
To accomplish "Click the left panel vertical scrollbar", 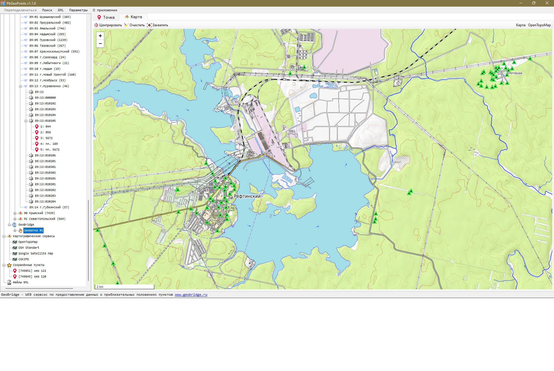I will pyautogui.click(x=88, y=239).
